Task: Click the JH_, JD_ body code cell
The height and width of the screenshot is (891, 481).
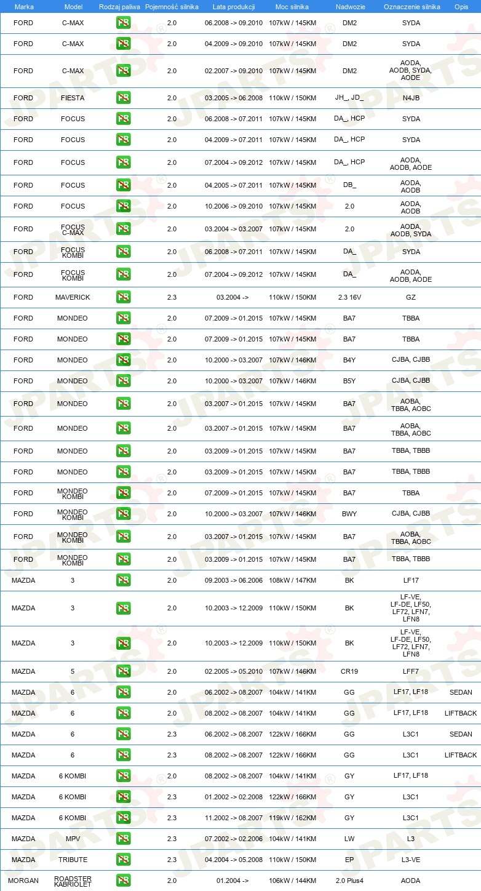Action: tap(349, 98)
